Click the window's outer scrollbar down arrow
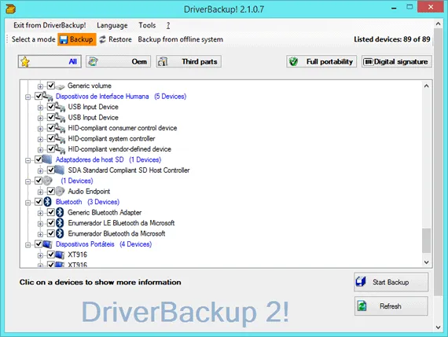The height and width of the screenshot is (337, 448). (438, 328)
